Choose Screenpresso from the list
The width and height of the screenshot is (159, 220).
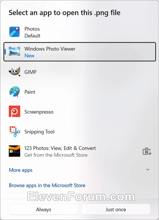coord(79,112)
